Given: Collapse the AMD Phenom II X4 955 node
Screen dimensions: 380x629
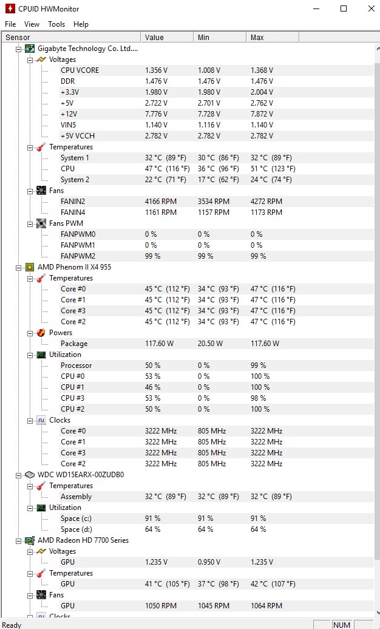Looking at the screenshot, I should [x=19, y=267].
